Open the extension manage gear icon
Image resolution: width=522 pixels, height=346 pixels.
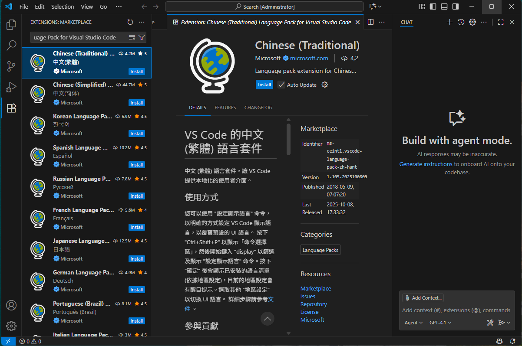point(324,85)
